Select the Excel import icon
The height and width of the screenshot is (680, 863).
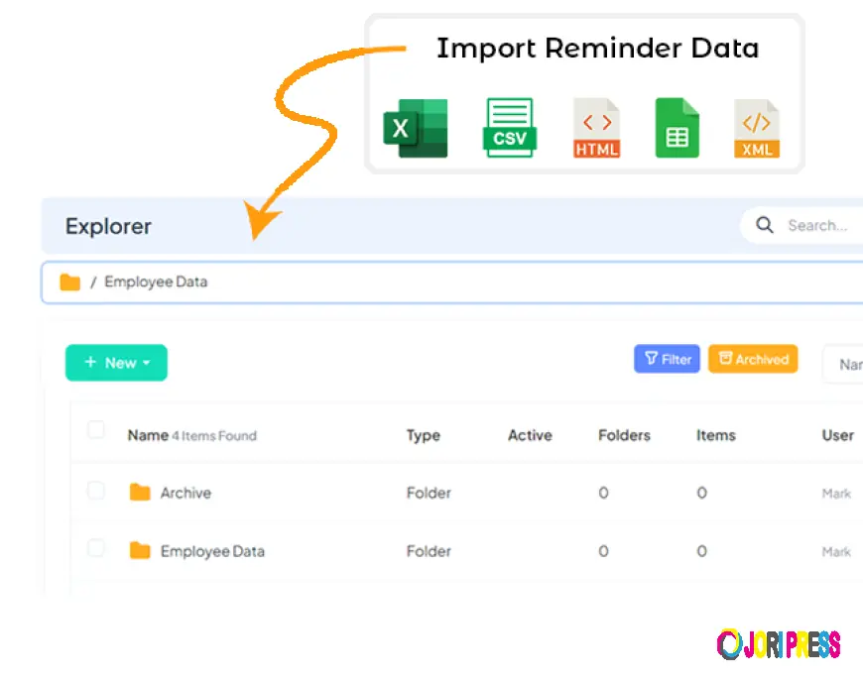click(x=415, y=127)
